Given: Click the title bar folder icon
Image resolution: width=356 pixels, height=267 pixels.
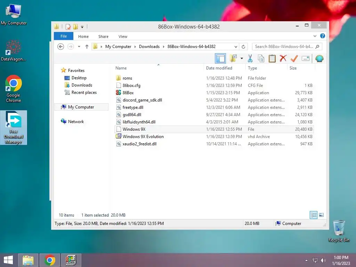Looking at the screenshot, I should [x=57, y=26].
